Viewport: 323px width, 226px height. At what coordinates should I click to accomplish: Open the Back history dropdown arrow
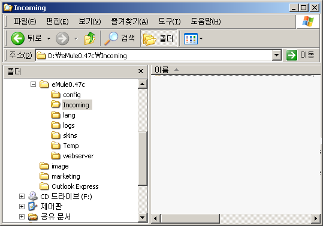(x=49, y=38)
